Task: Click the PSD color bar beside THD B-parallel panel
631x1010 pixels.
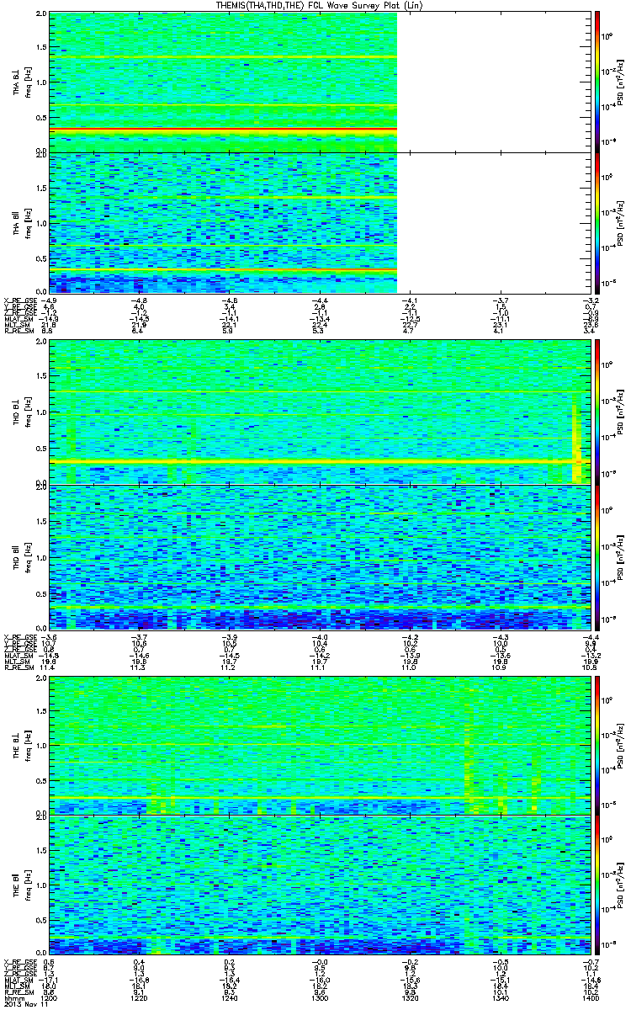Action: [x=598, y=557]
